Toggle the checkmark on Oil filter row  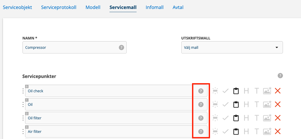coord(225,118)
